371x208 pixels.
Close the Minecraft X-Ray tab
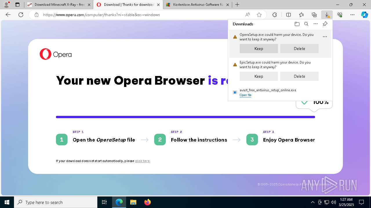[x=89, y=5]
